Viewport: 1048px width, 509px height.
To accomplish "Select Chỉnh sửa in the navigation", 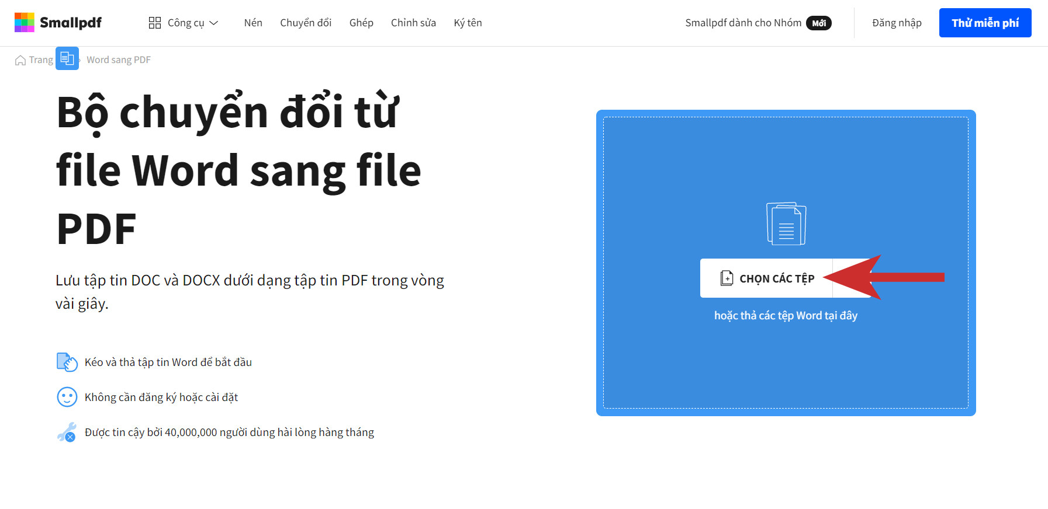I will (x=413, y=23).
